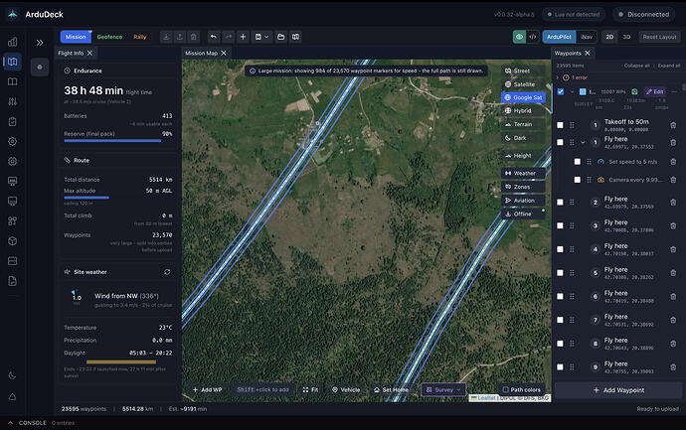The width and height of the screenshot is (686, 430).
Task: Click the record dot button below sidebar chevrons
Action: (40, 67)
